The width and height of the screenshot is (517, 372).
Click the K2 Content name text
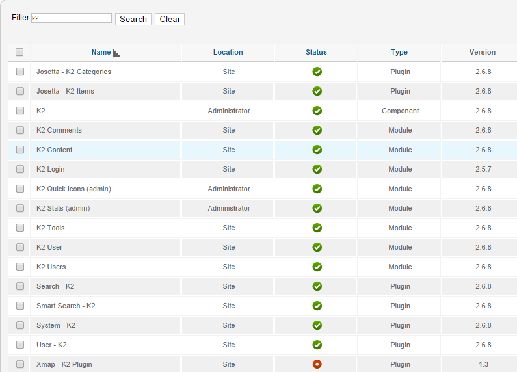point(54,150)
